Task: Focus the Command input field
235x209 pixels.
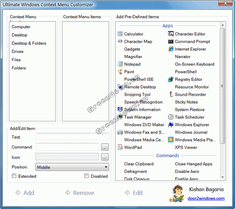Action: pyautogui.click(x=67, y=147)
